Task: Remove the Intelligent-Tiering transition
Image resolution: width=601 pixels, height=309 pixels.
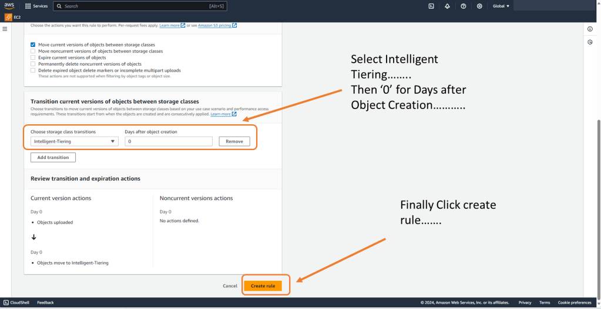Action: click(234, 141)
